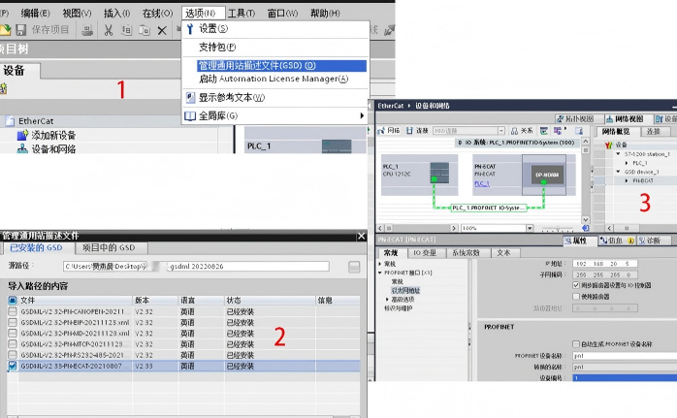Check the PN-CANOPEN GSD file checkbox
The image size is (677, 418).
[13, 311]
